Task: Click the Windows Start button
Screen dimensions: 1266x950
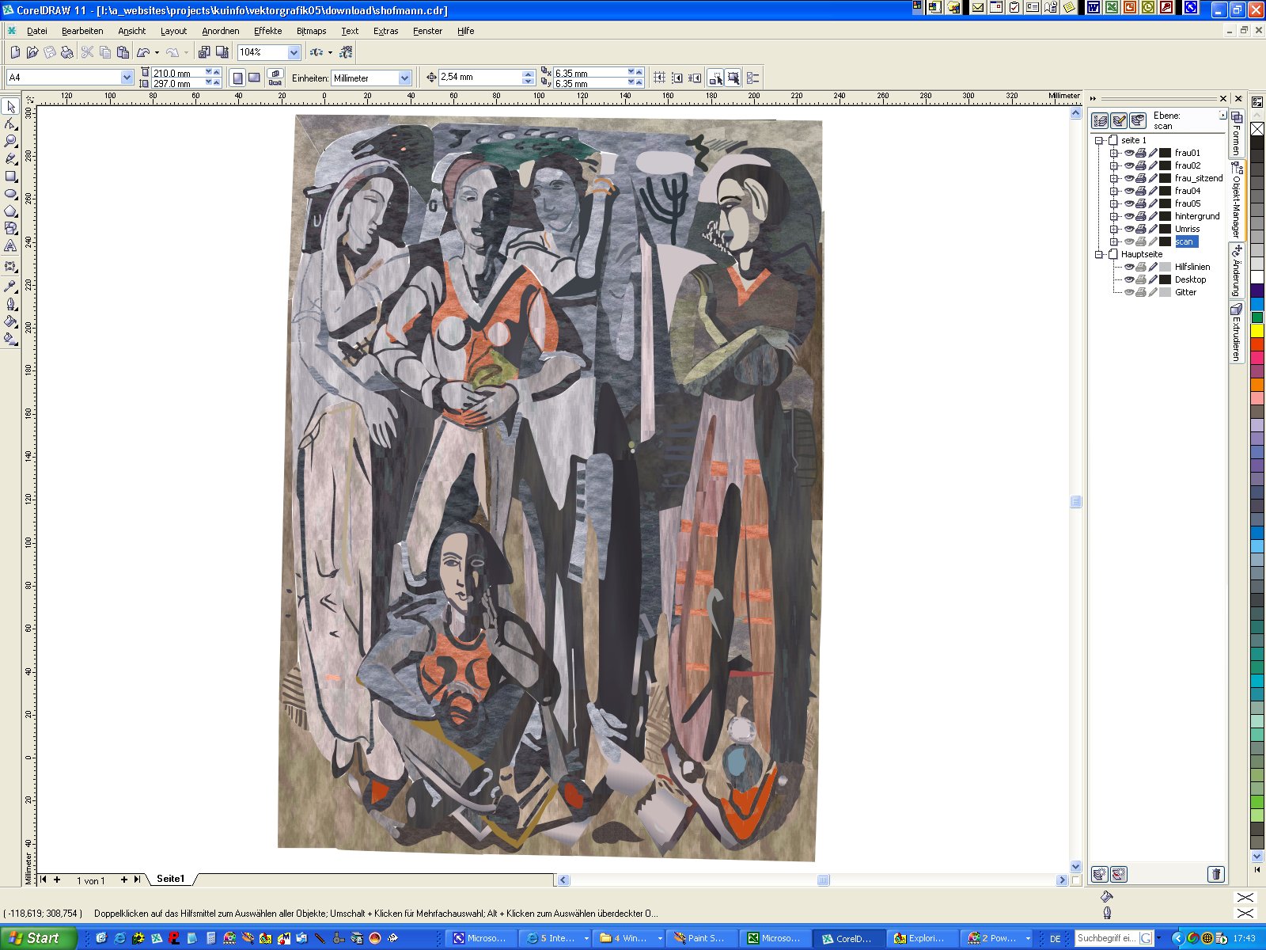Action: click(38, 938)
